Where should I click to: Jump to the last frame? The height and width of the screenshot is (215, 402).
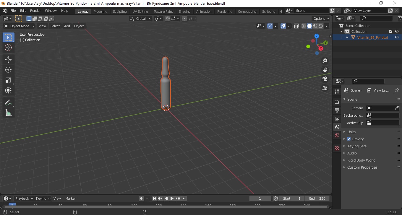[184, 198]
